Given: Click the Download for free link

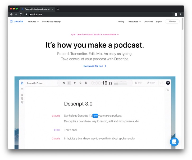Looking at the screenshot, I should [x=95, y=66].
